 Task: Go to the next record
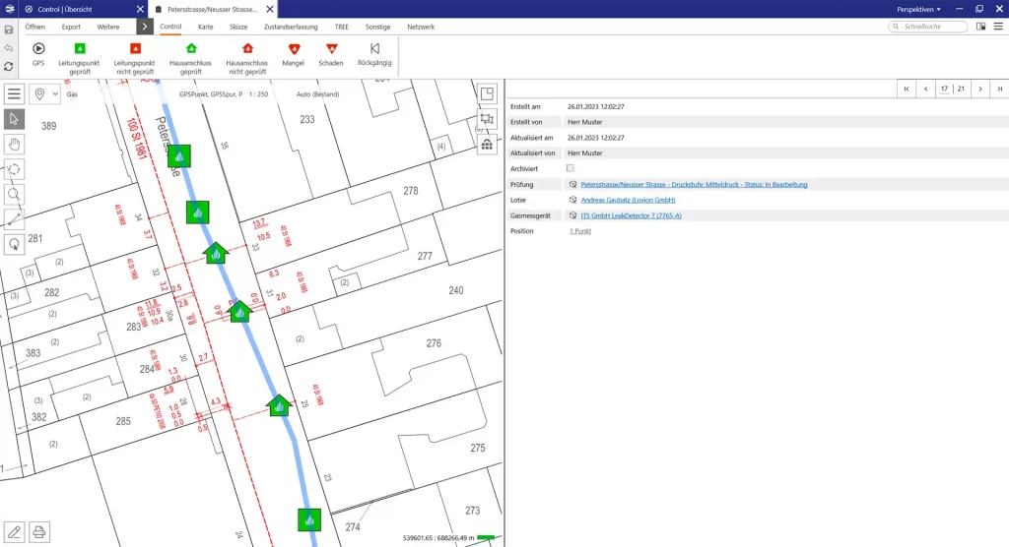point(978,89)
